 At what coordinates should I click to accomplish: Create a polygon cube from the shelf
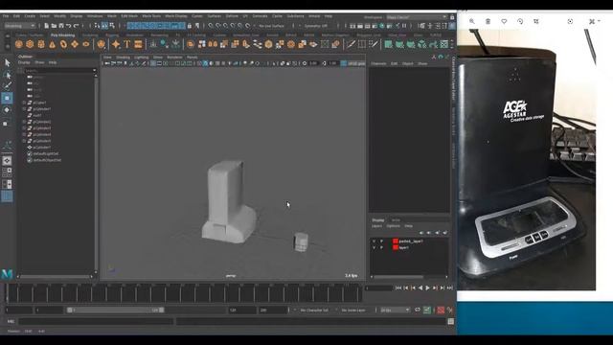click(30, 45)
